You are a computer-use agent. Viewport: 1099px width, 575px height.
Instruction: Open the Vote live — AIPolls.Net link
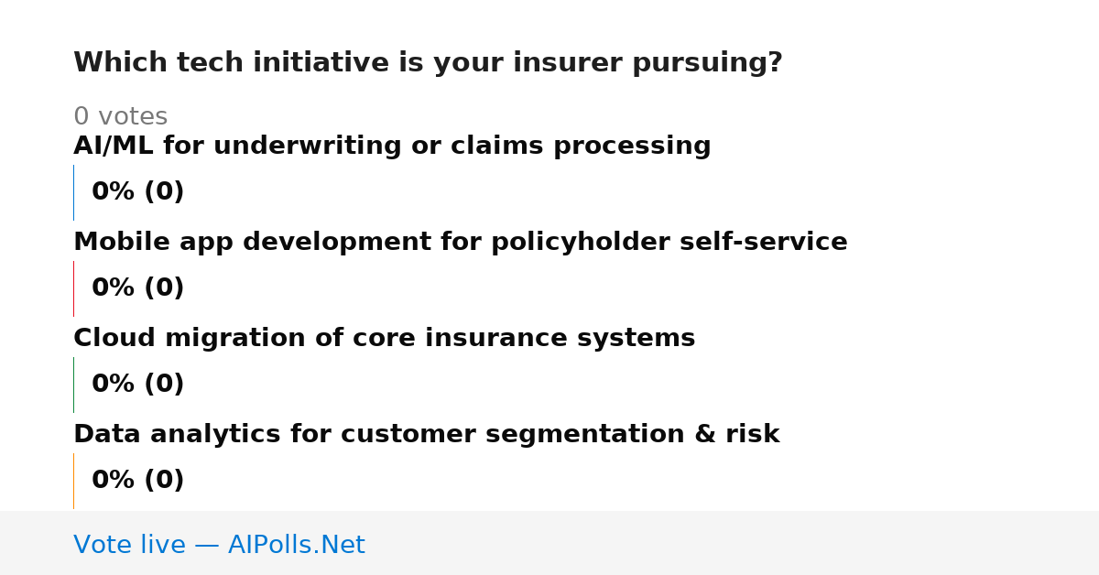[219, 546]
